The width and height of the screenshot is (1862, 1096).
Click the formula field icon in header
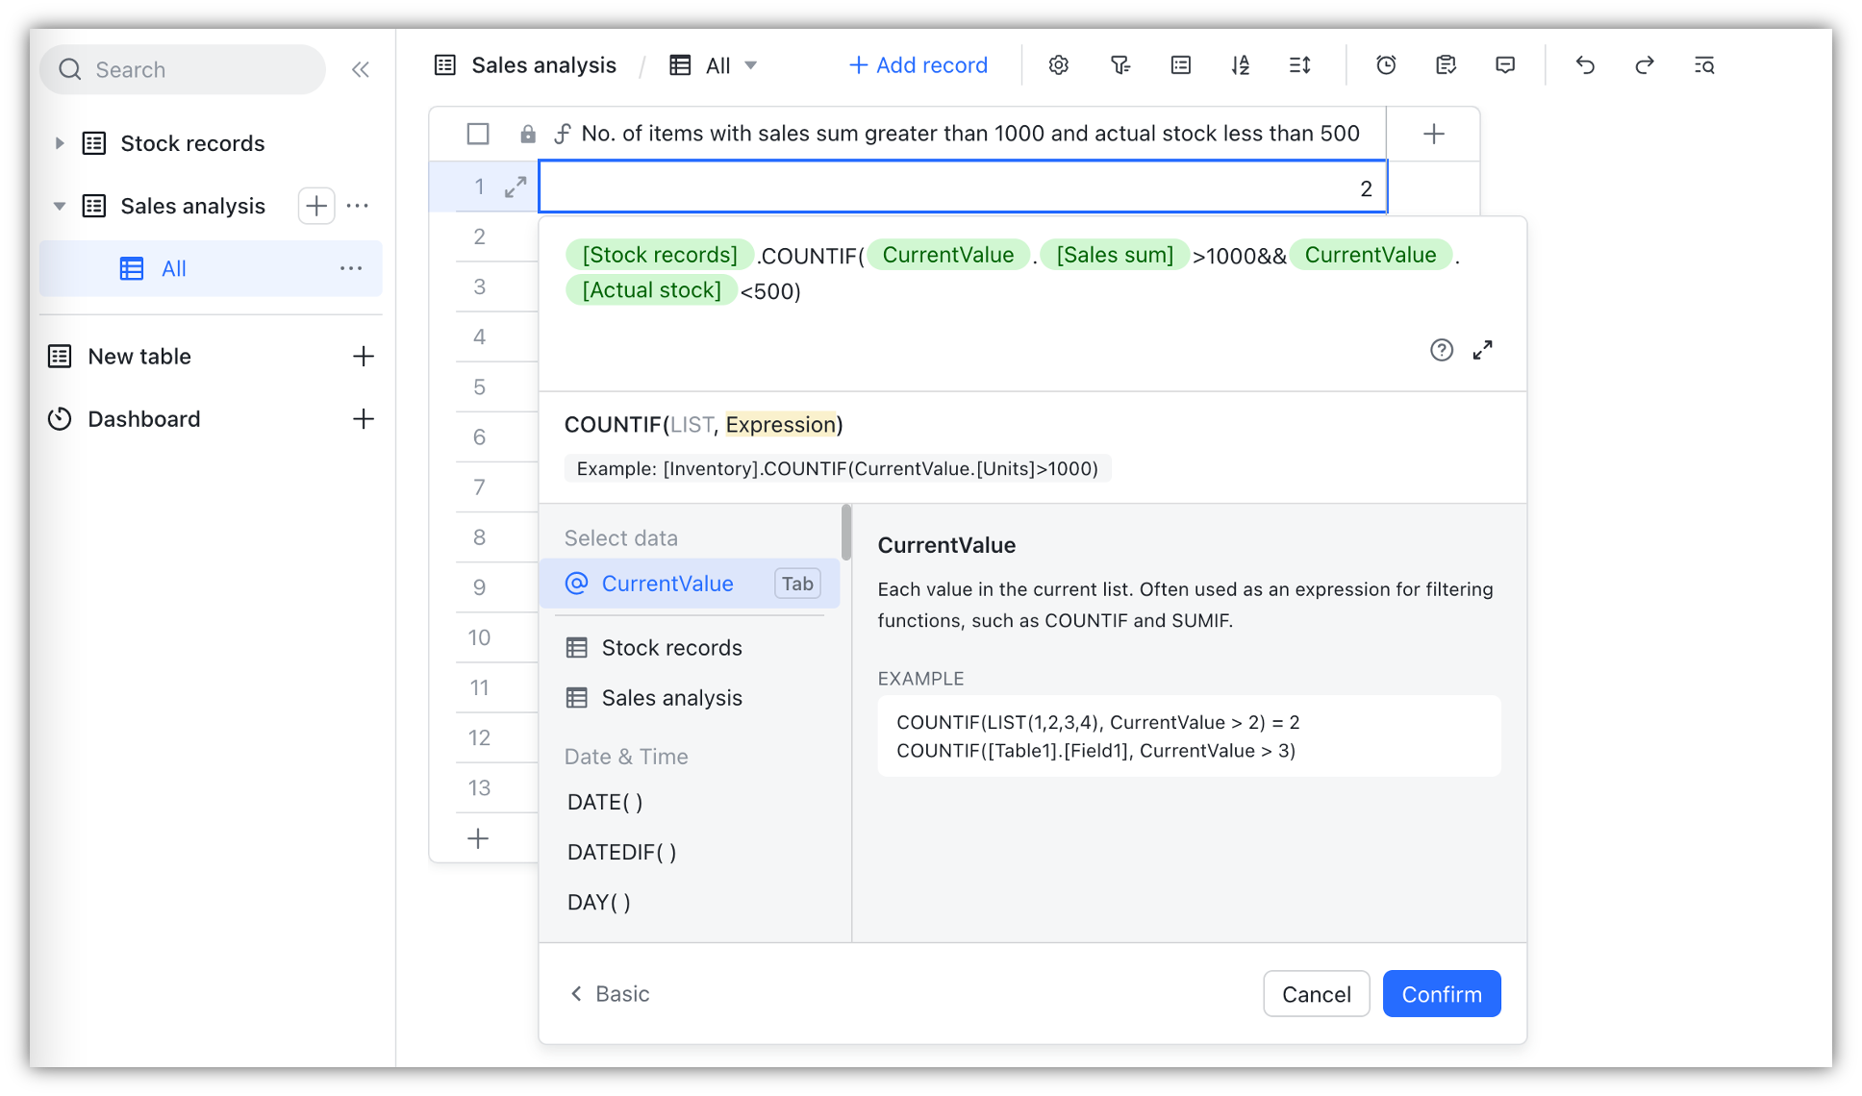point(563,134)
